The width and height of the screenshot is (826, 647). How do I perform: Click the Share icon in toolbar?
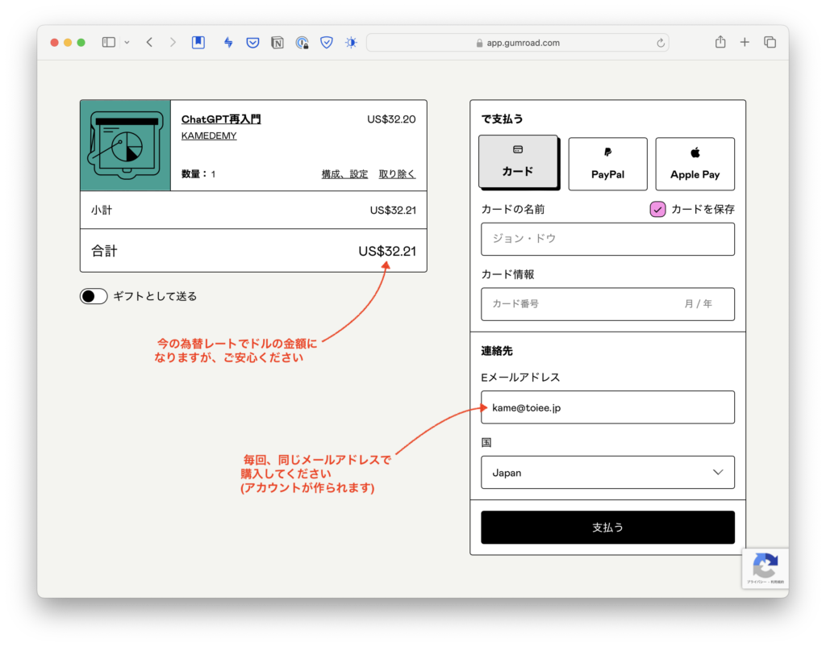[720, 43]
